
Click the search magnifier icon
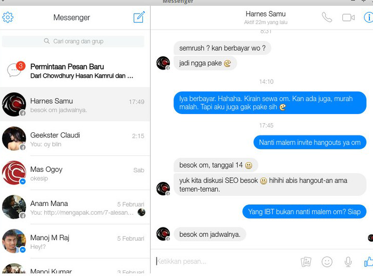pyautogui.click(x=46, y=41)
